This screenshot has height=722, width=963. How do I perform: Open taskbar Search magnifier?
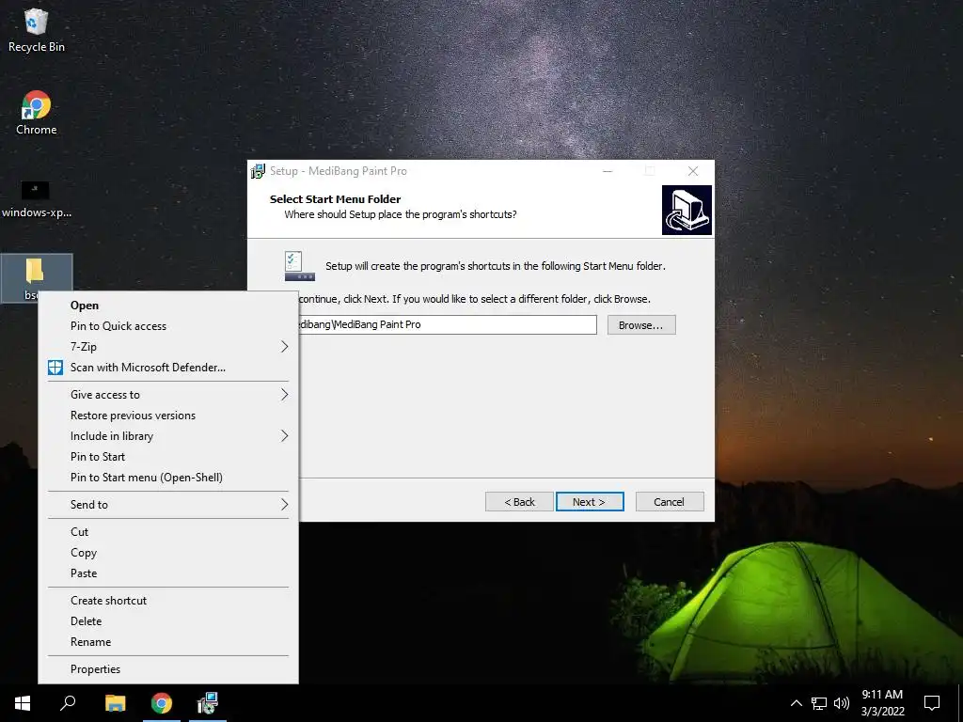click(x=68, y=703)
